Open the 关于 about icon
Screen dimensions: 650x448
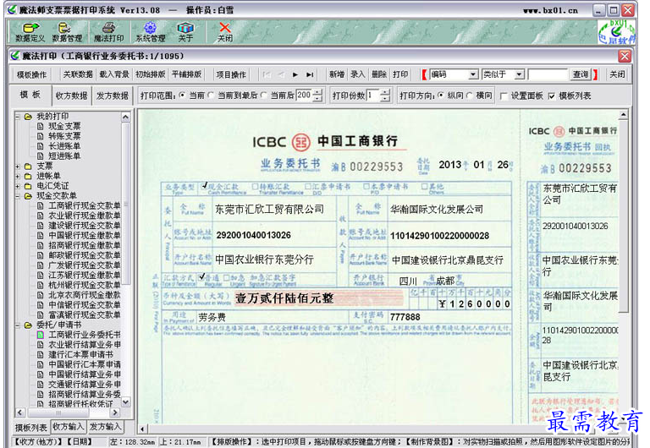[185, 32]
